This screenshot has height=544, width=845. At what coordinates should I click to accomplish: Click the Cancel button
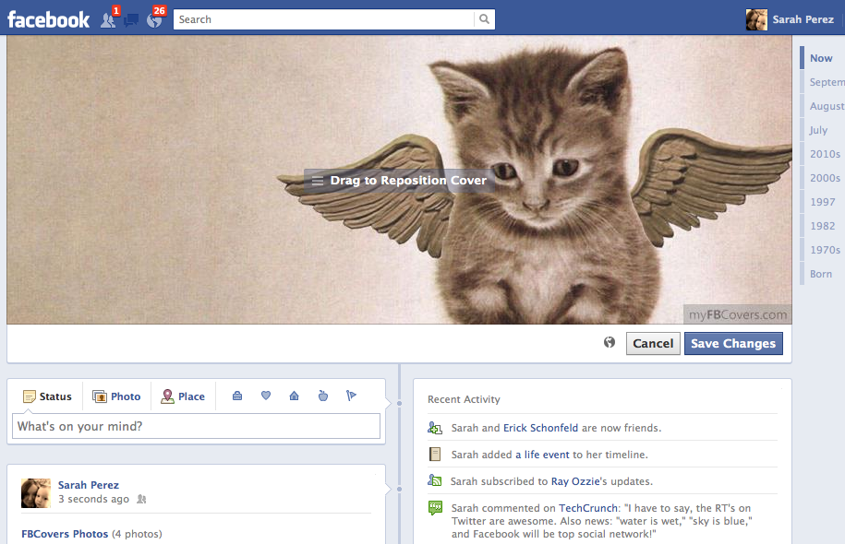click(653, 343)
